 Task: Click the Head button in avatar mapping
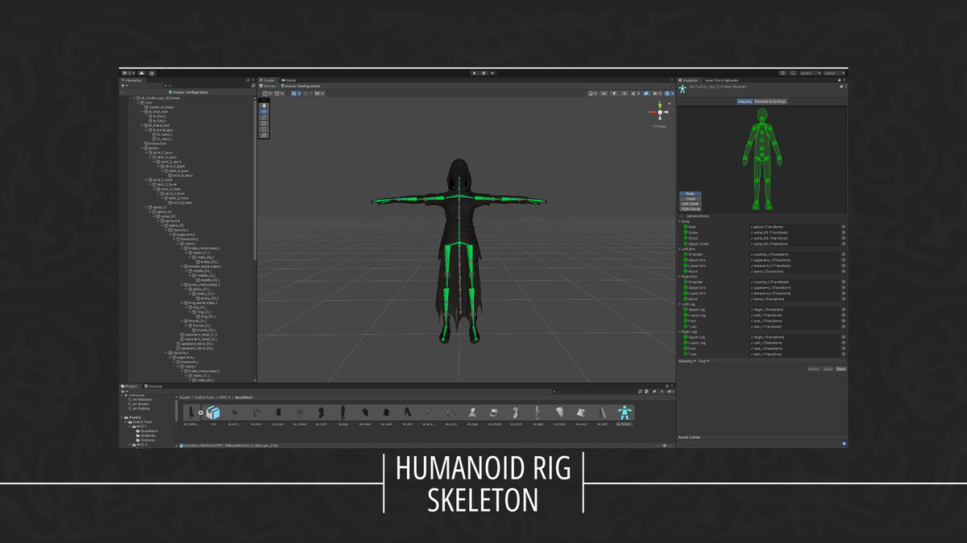click(x=690, y=199)
